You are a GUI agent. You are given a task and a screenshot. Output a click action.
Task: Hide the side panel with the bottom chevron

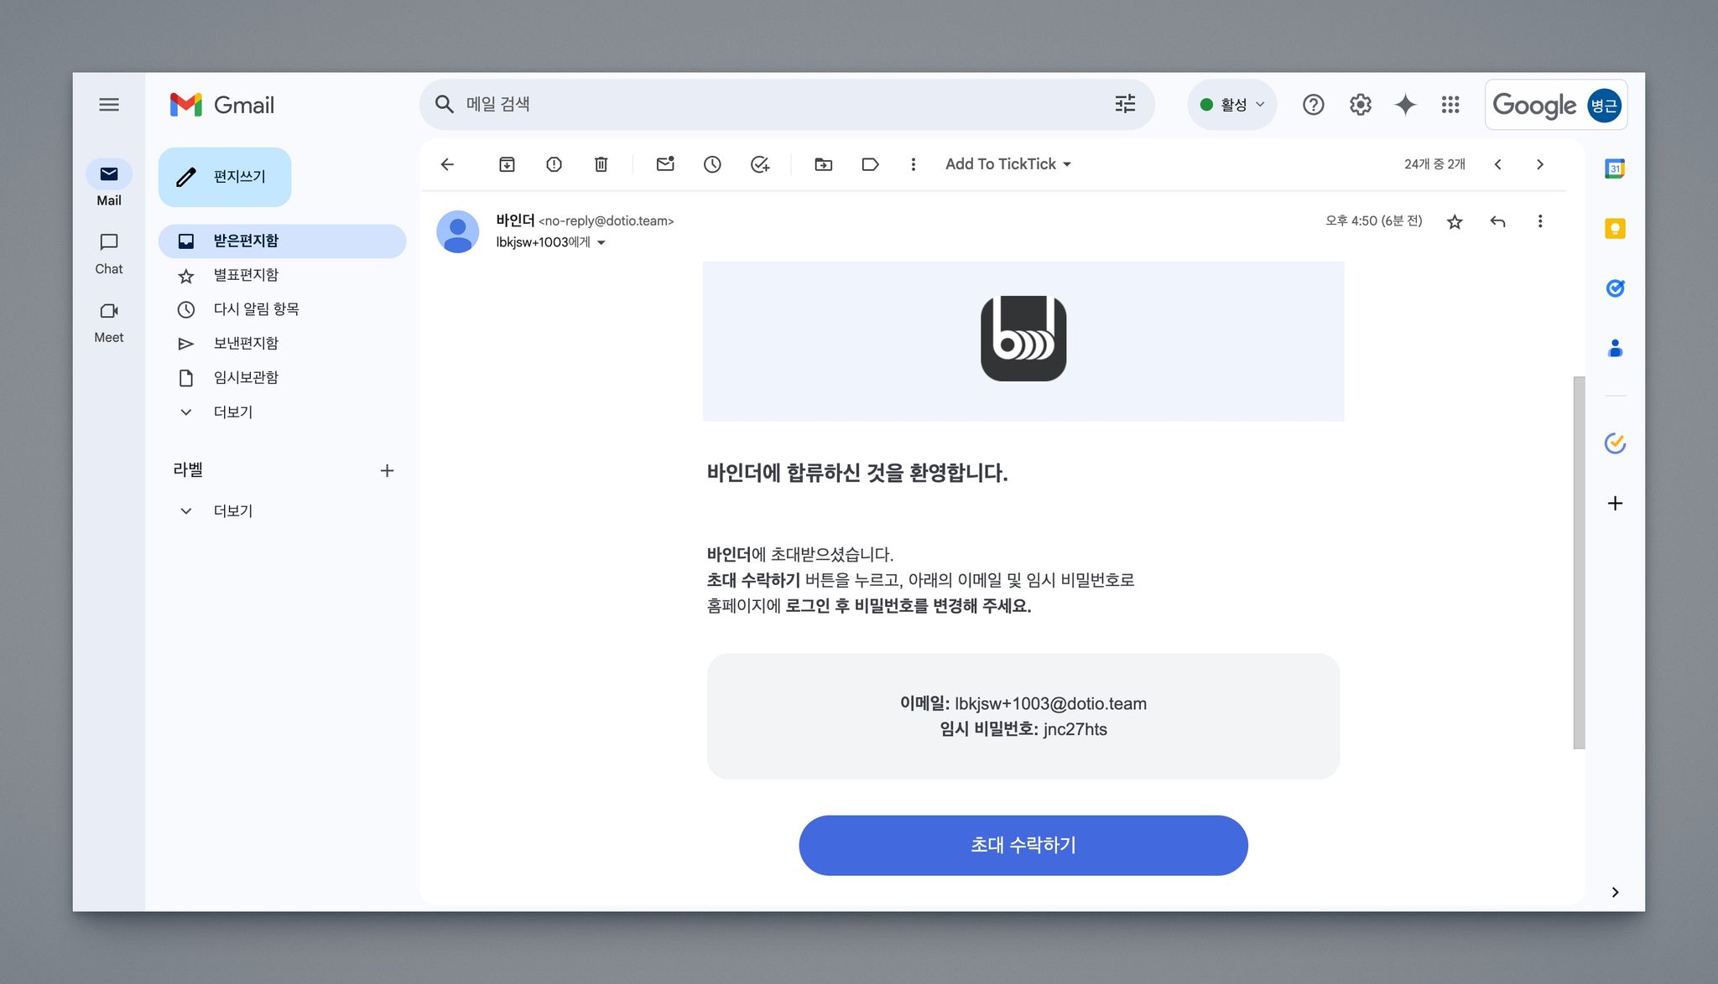1615,892
